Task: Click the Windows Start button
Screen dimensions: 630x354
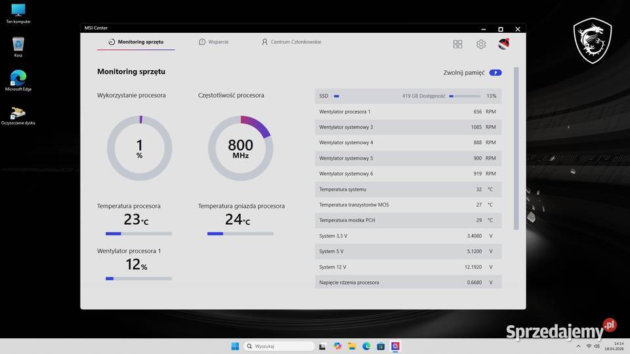Action: coord(235,346)
